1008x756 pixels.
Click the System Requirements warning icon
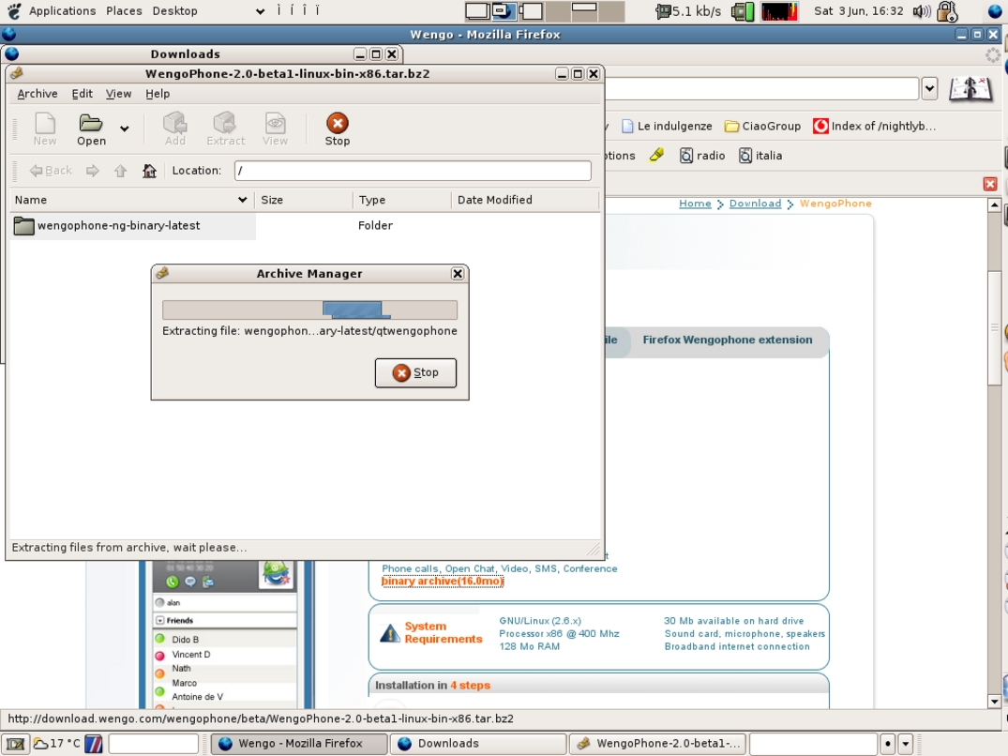coord(389,633)
